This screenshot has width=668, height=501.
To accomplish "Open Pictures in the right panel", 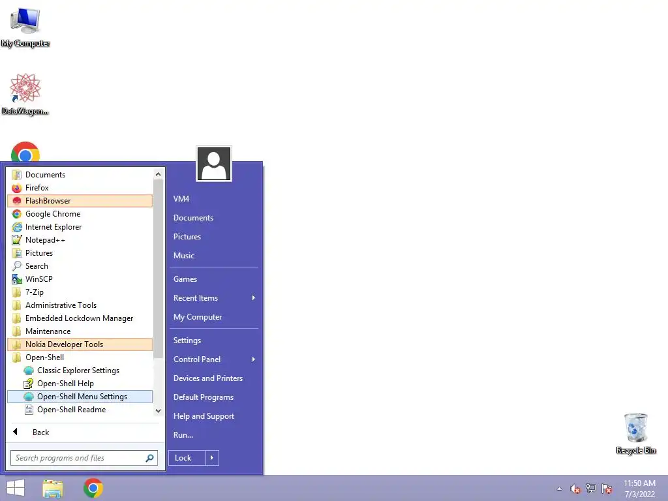I will pos(214,237).
